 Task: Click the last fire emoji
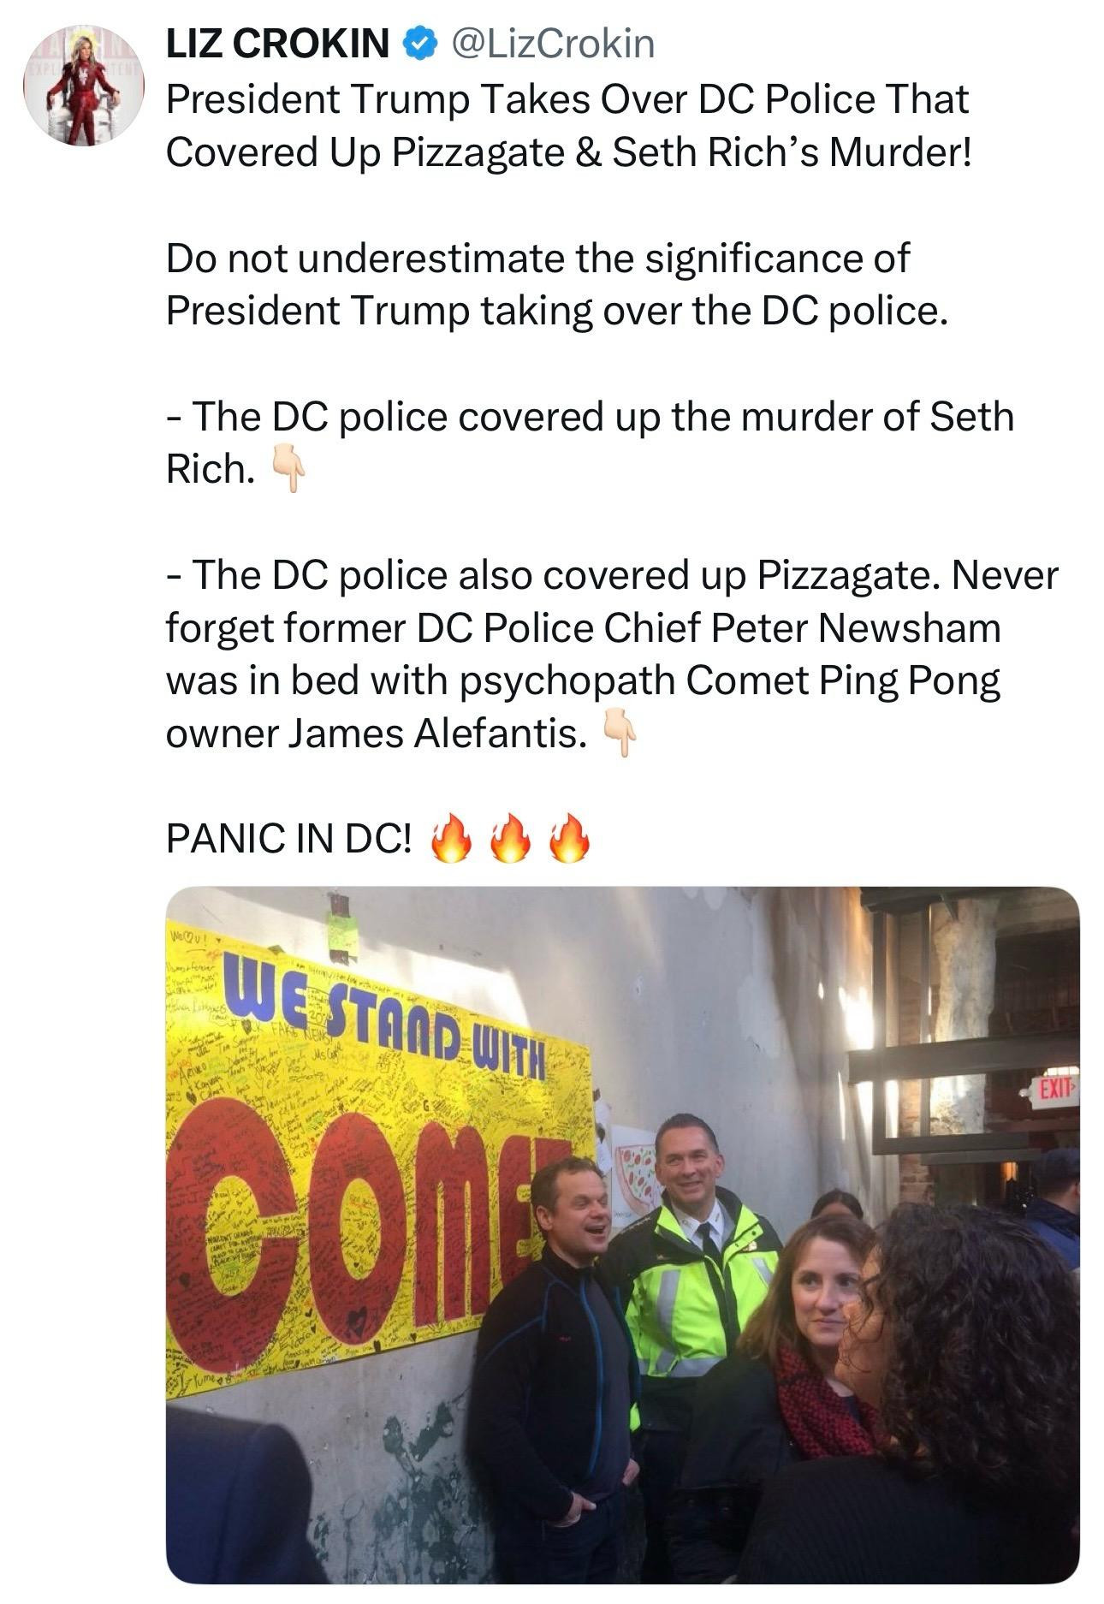click(569, 838)
